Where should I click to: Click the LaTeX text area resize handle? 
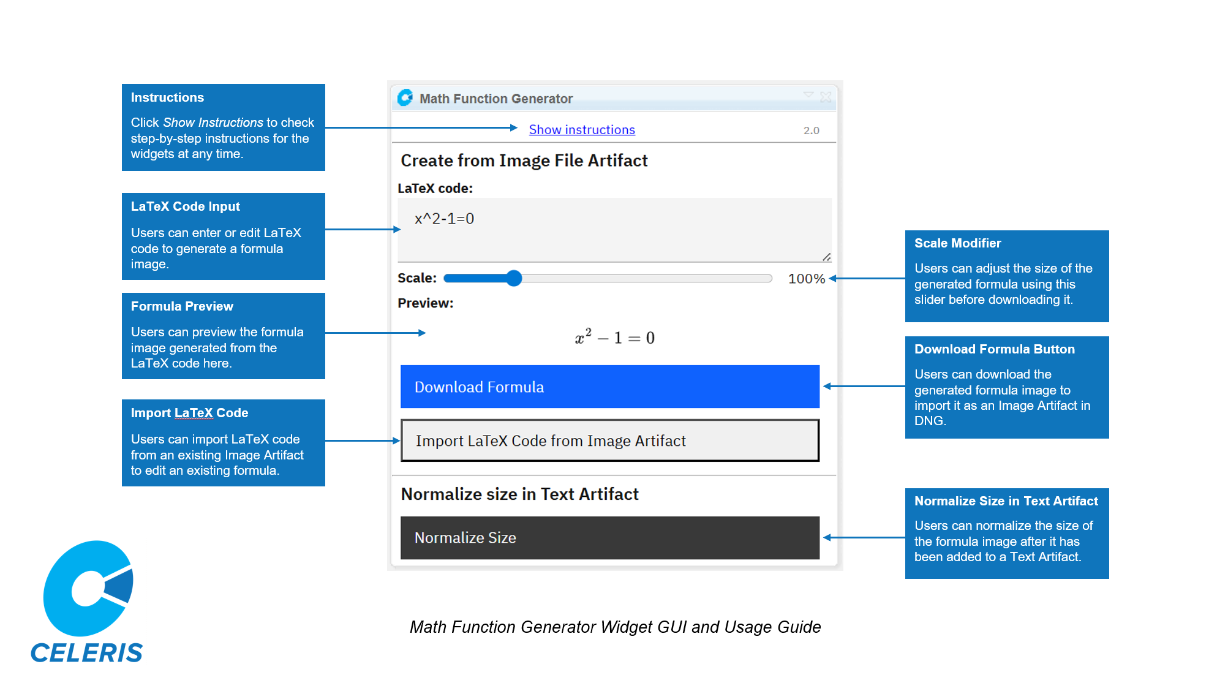point(826,257)
